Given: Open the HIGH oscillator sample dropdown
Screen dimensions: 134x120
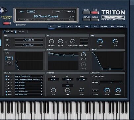Looking at the screenshot, I should [x=29, y=40].
